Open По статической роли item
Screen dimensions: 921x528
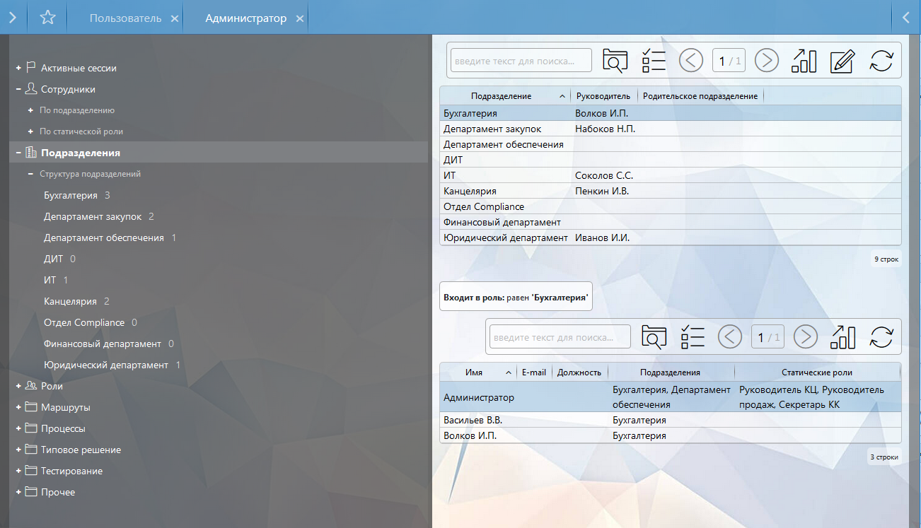point(81,131)
